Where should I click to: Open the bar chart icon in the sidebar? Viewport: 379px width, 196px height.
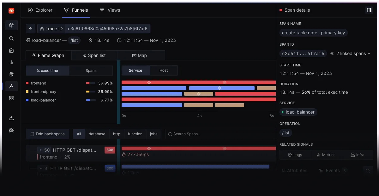(x=11, y=62)
